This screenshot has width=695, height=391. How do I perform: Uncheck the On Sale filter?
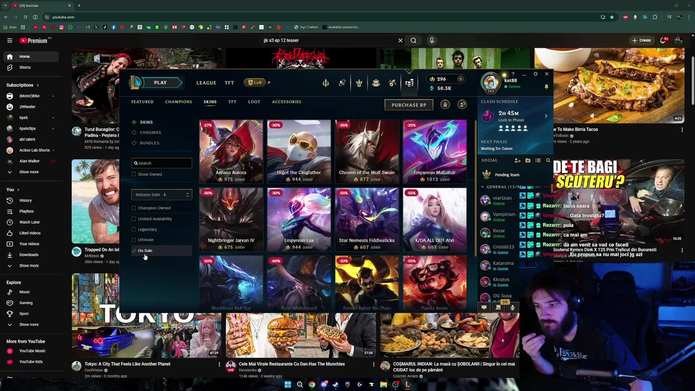point(134,250)
